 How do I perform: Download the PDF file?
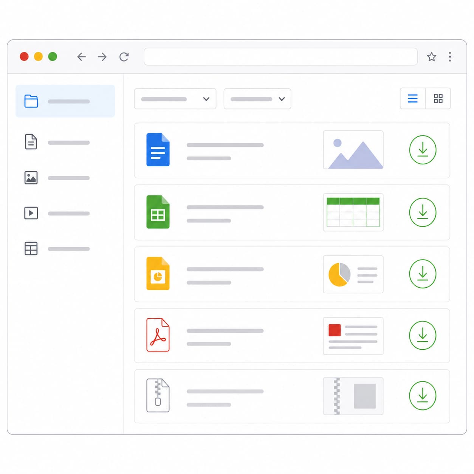click(423, 335)
